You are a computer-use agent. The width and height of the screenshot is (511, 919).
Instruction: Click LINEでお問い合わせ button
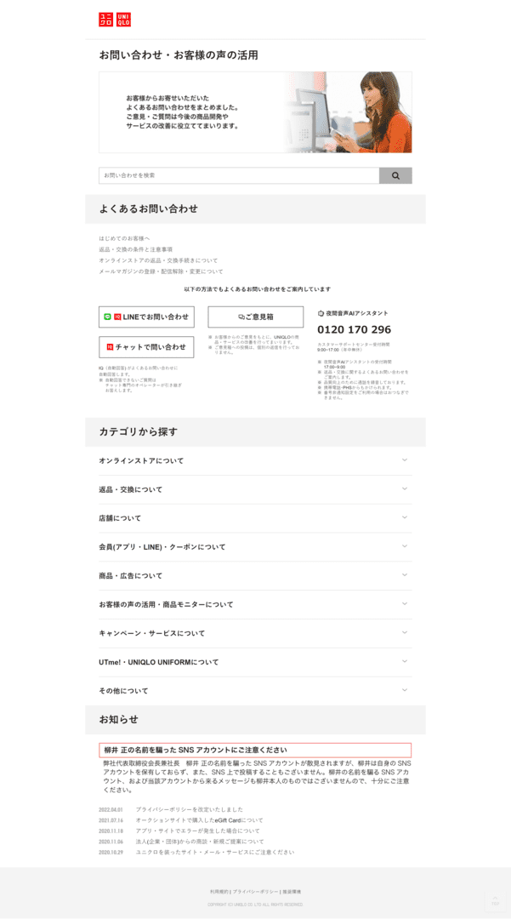[146, 317]
